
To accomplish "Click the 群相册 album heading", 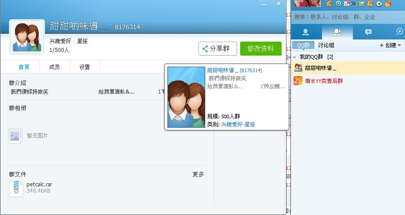I will tap(18, 108).
